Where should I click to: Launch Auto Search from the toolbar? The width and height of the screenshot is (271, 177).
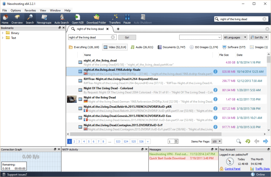61,19
